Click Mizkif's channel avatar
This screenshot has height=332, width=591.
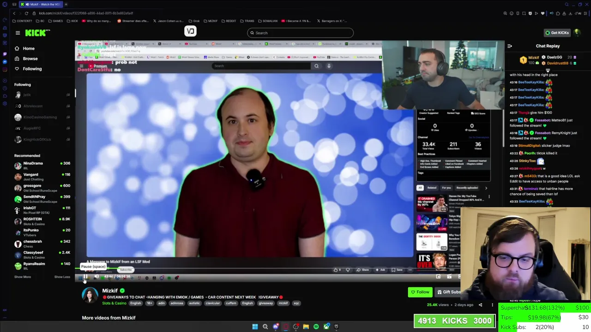point(90,296)
